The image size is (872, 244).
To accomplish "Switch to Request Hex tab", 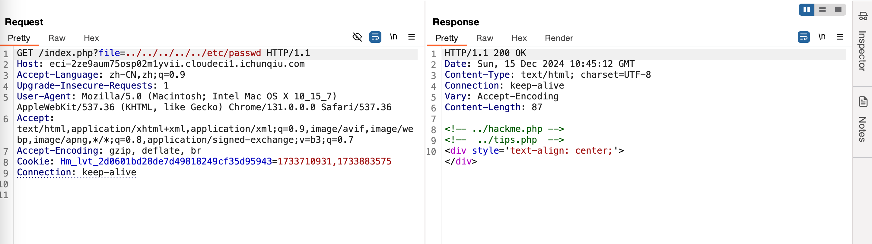I will pos(91,38).
